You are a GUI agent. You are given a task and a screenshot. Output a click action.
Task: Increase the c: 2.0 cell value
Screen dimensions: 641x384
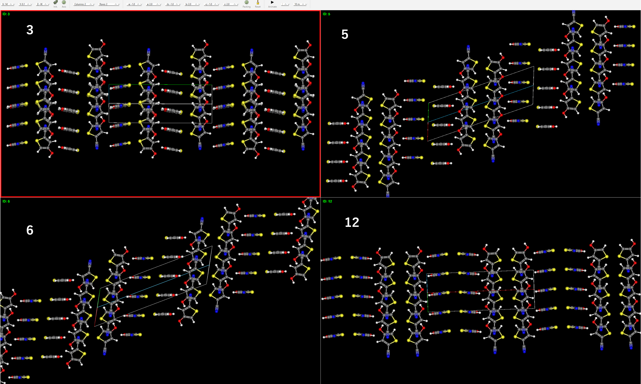click(234, 4)
